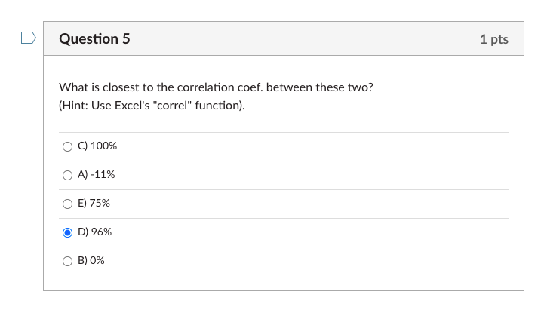
Task: Click the "E) 75%" answer label text
Action: [x=94, y=203]
